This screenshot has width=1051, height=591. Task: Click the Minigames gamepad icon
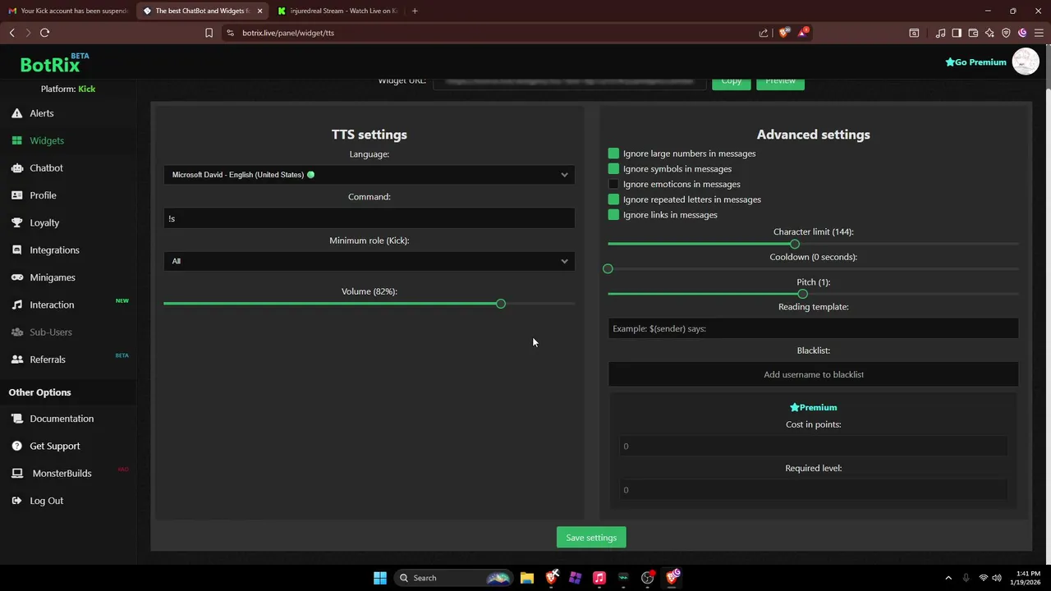[x=16, y=277]
